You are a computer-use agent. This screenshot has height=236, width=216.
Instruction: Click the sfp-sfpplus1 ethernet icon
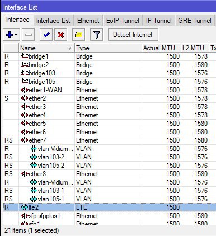point(25,216)
